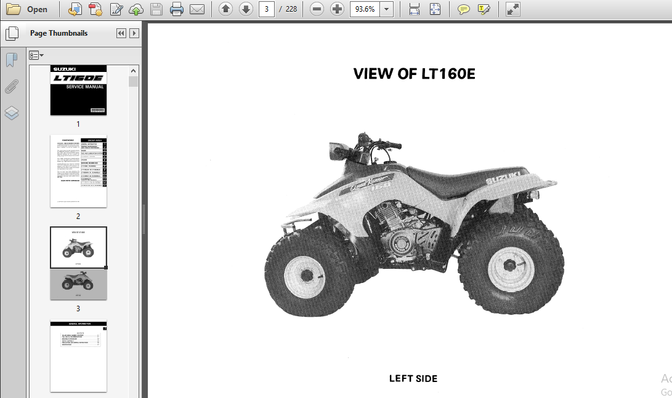The width and height of the screenshot is (672, 398).
Task: Click the Page Thumbnails panel title
Action: point(59,33)
